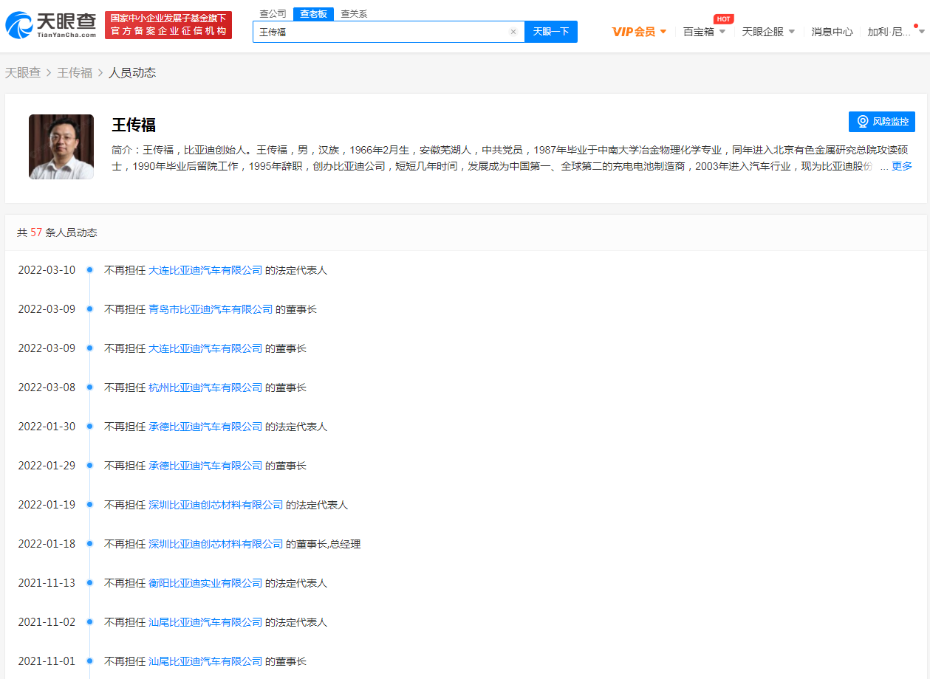Screen dimensions: 930x679
Task: Click the red notification dot by username
Action: click(916, 26)
